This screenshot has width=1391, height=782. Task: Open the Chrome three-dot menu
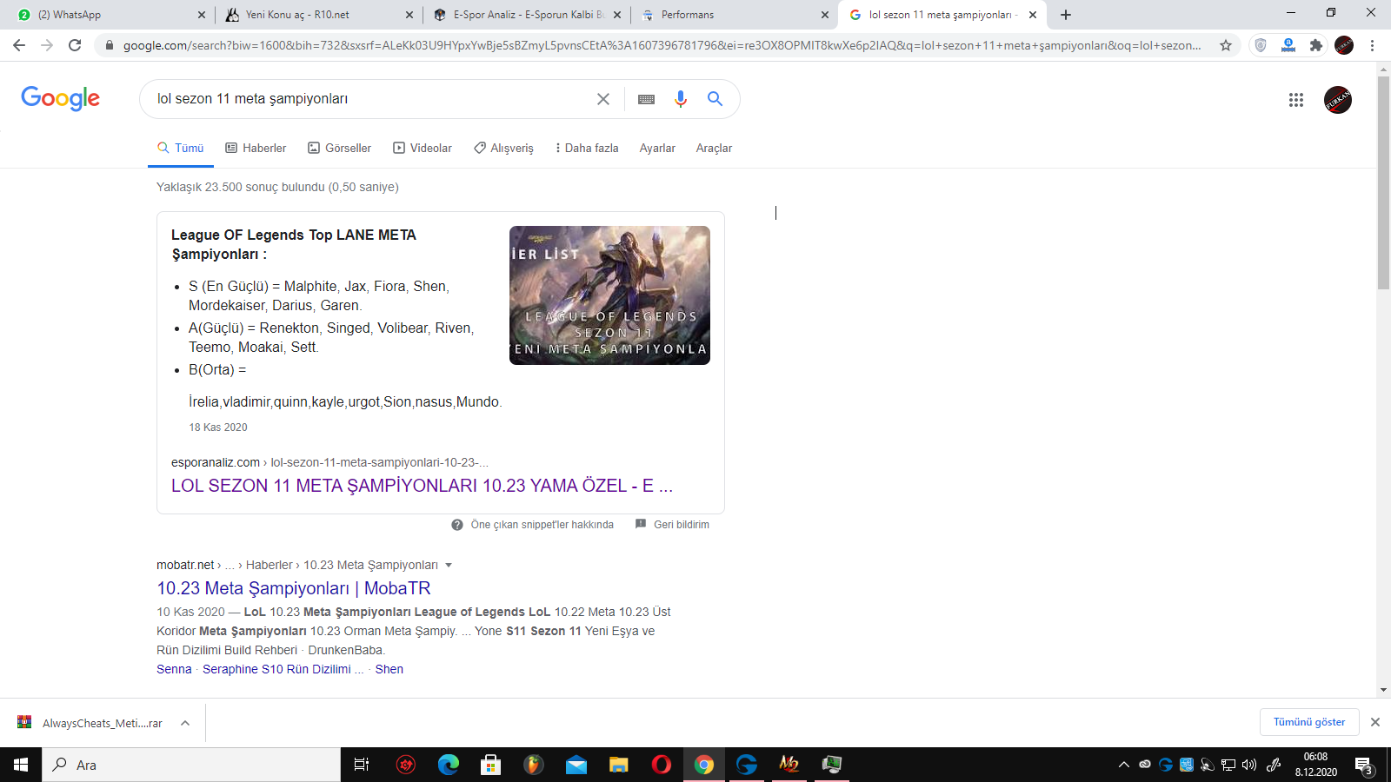click(1372, 45)
